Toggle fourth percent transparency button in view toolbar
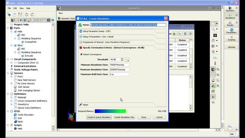The width and height of the screenshot is (245, 138). click(218, 86)
